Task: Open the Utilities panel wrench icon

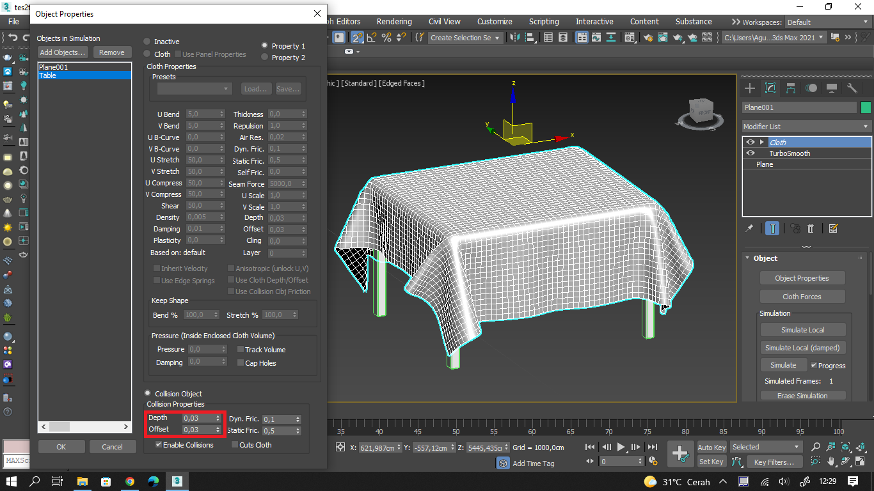Action: [x=852, y=88]
